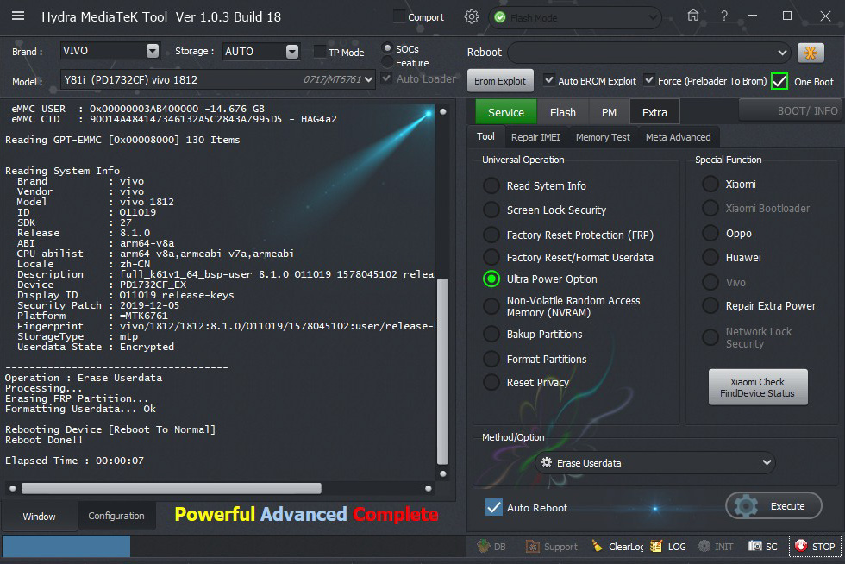Click Xiaomi Check FindDevice Status button
The height and width of the screenshot is (564, 845).
(x=757, y=387)
